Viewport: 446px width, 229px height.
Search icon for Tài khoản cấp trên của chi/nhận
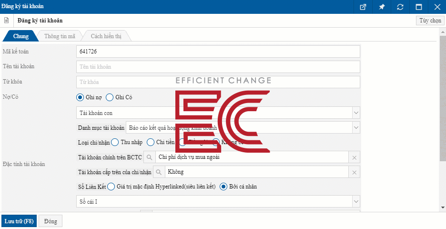159,172
